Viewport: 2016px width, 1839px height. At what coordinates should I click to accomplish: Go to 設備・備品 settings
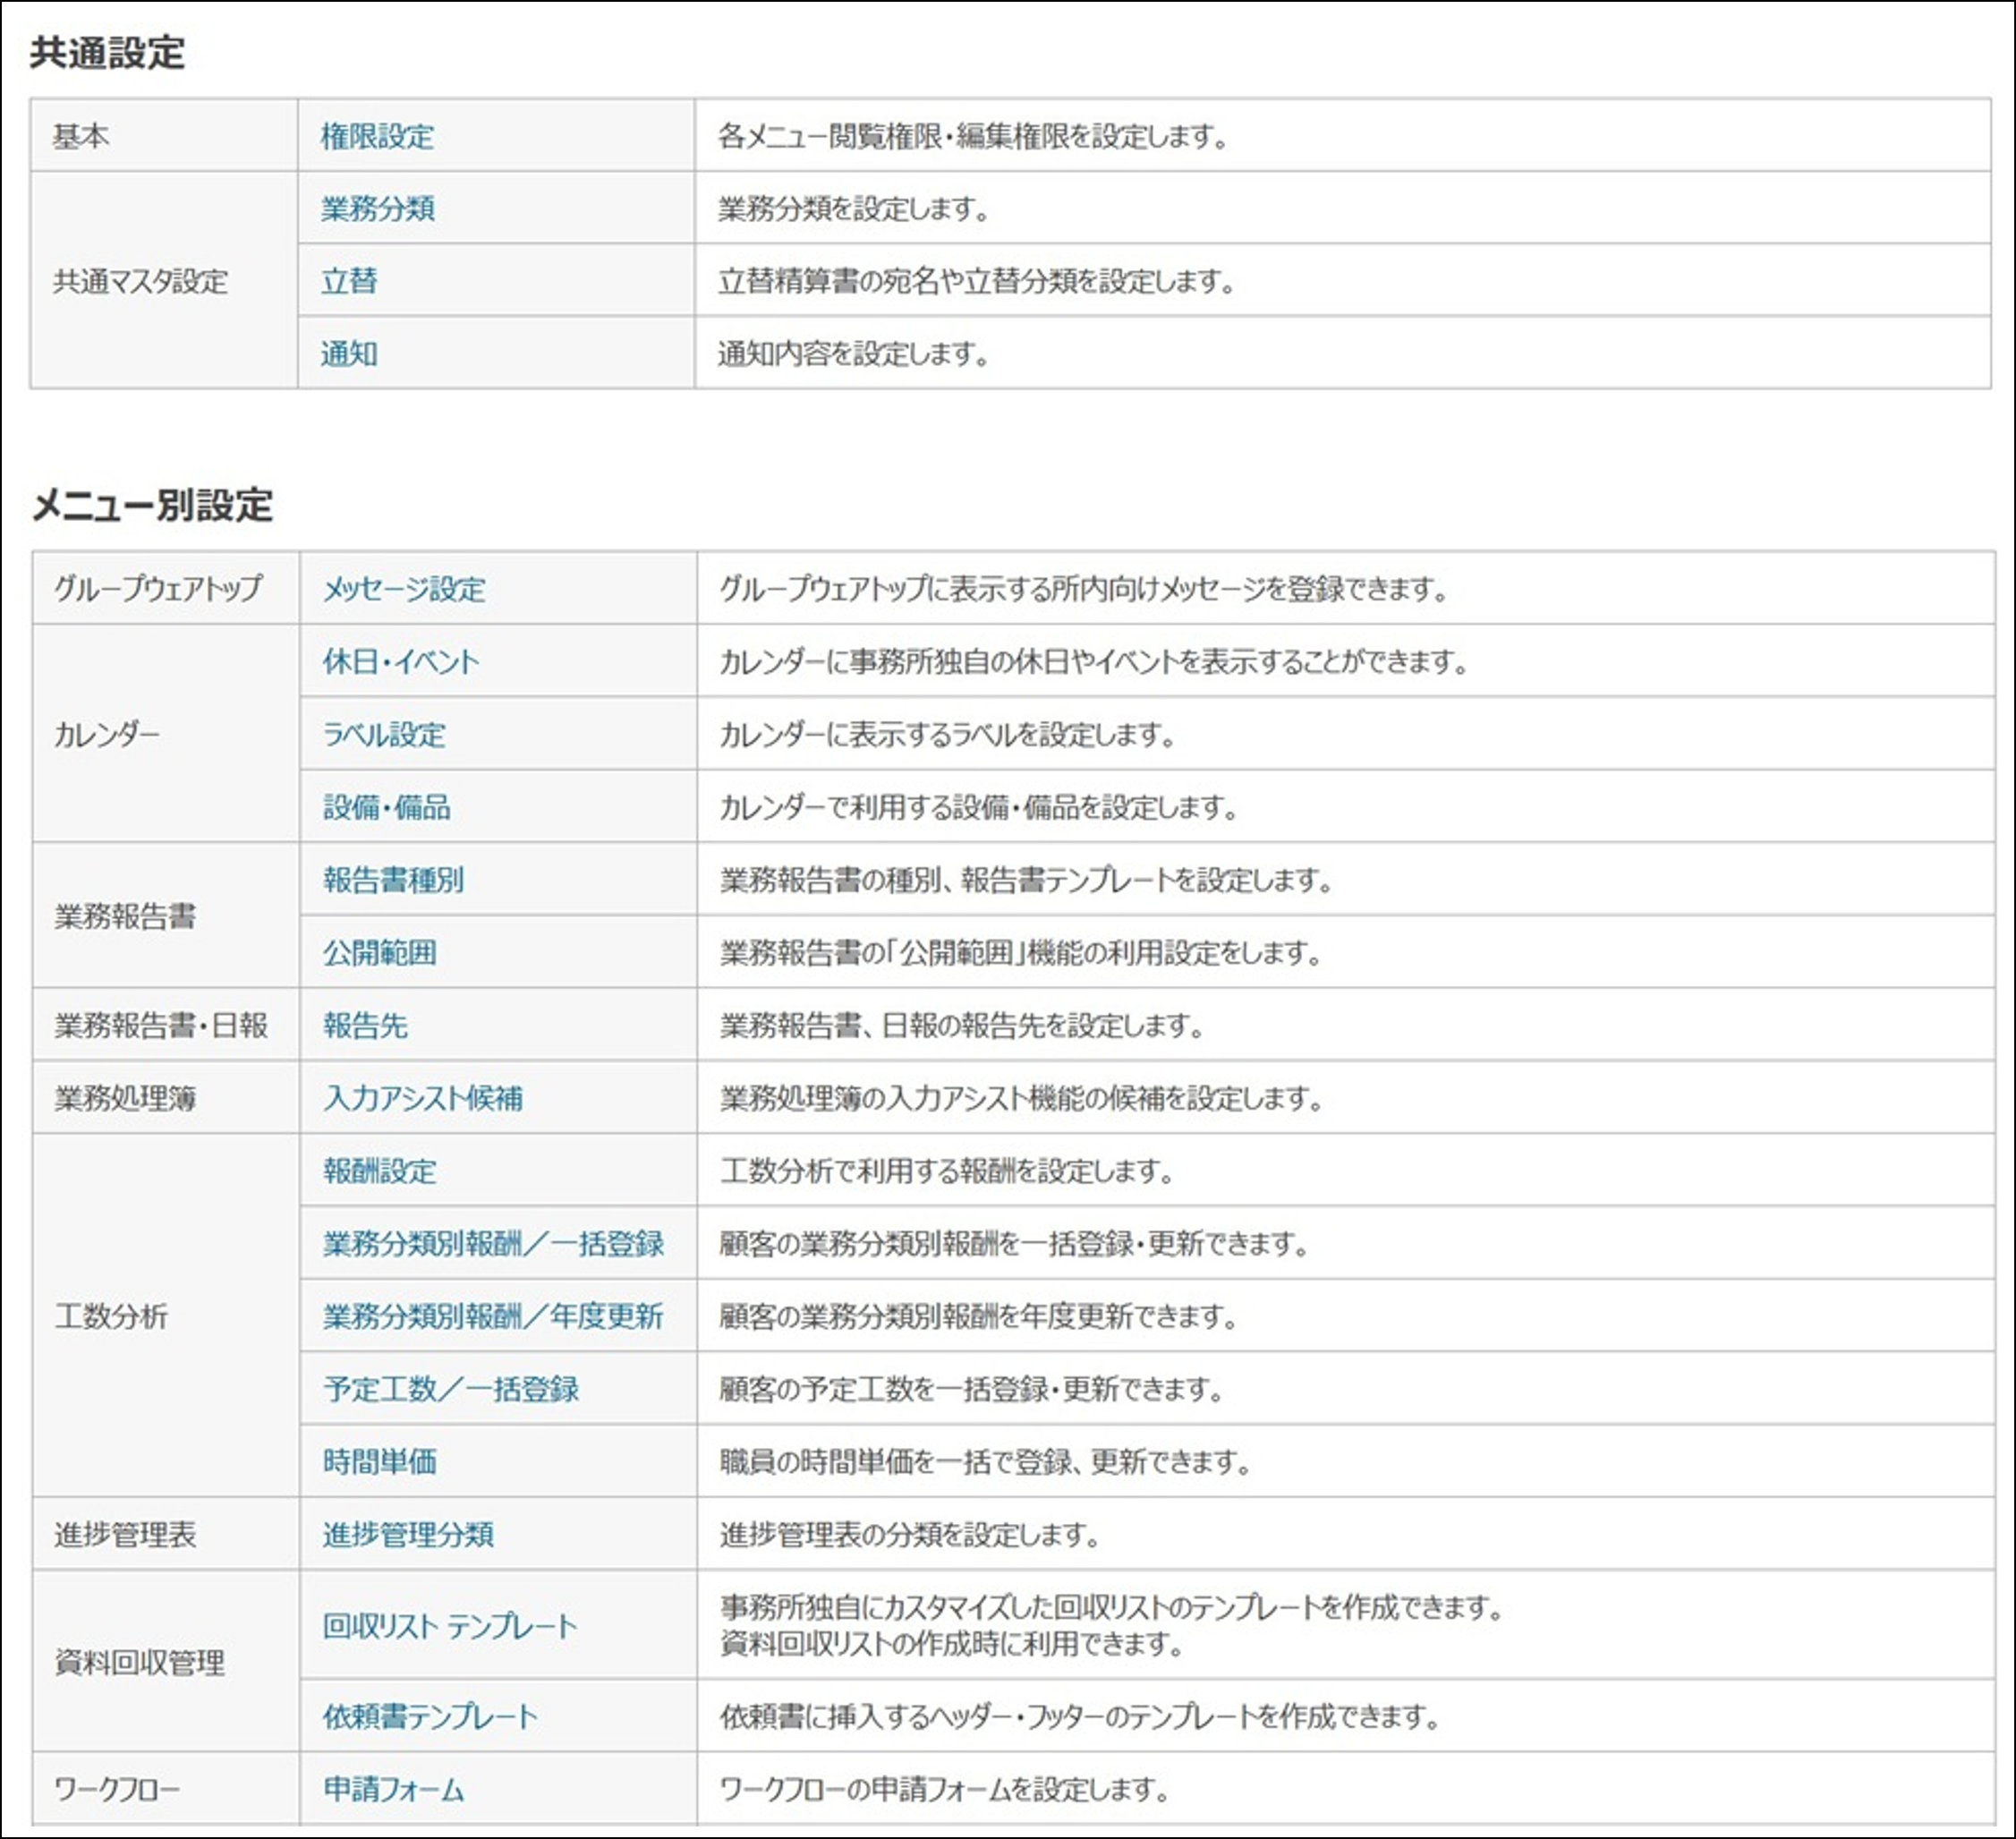click(x=387, y=807)
